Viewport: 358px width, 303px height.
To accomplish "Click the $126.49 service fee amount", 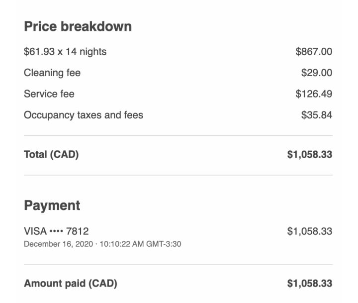I will [x=314, y=94].
